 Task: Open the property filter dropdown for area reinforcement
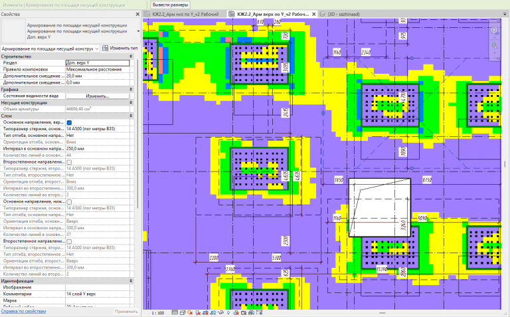[50, 49]
